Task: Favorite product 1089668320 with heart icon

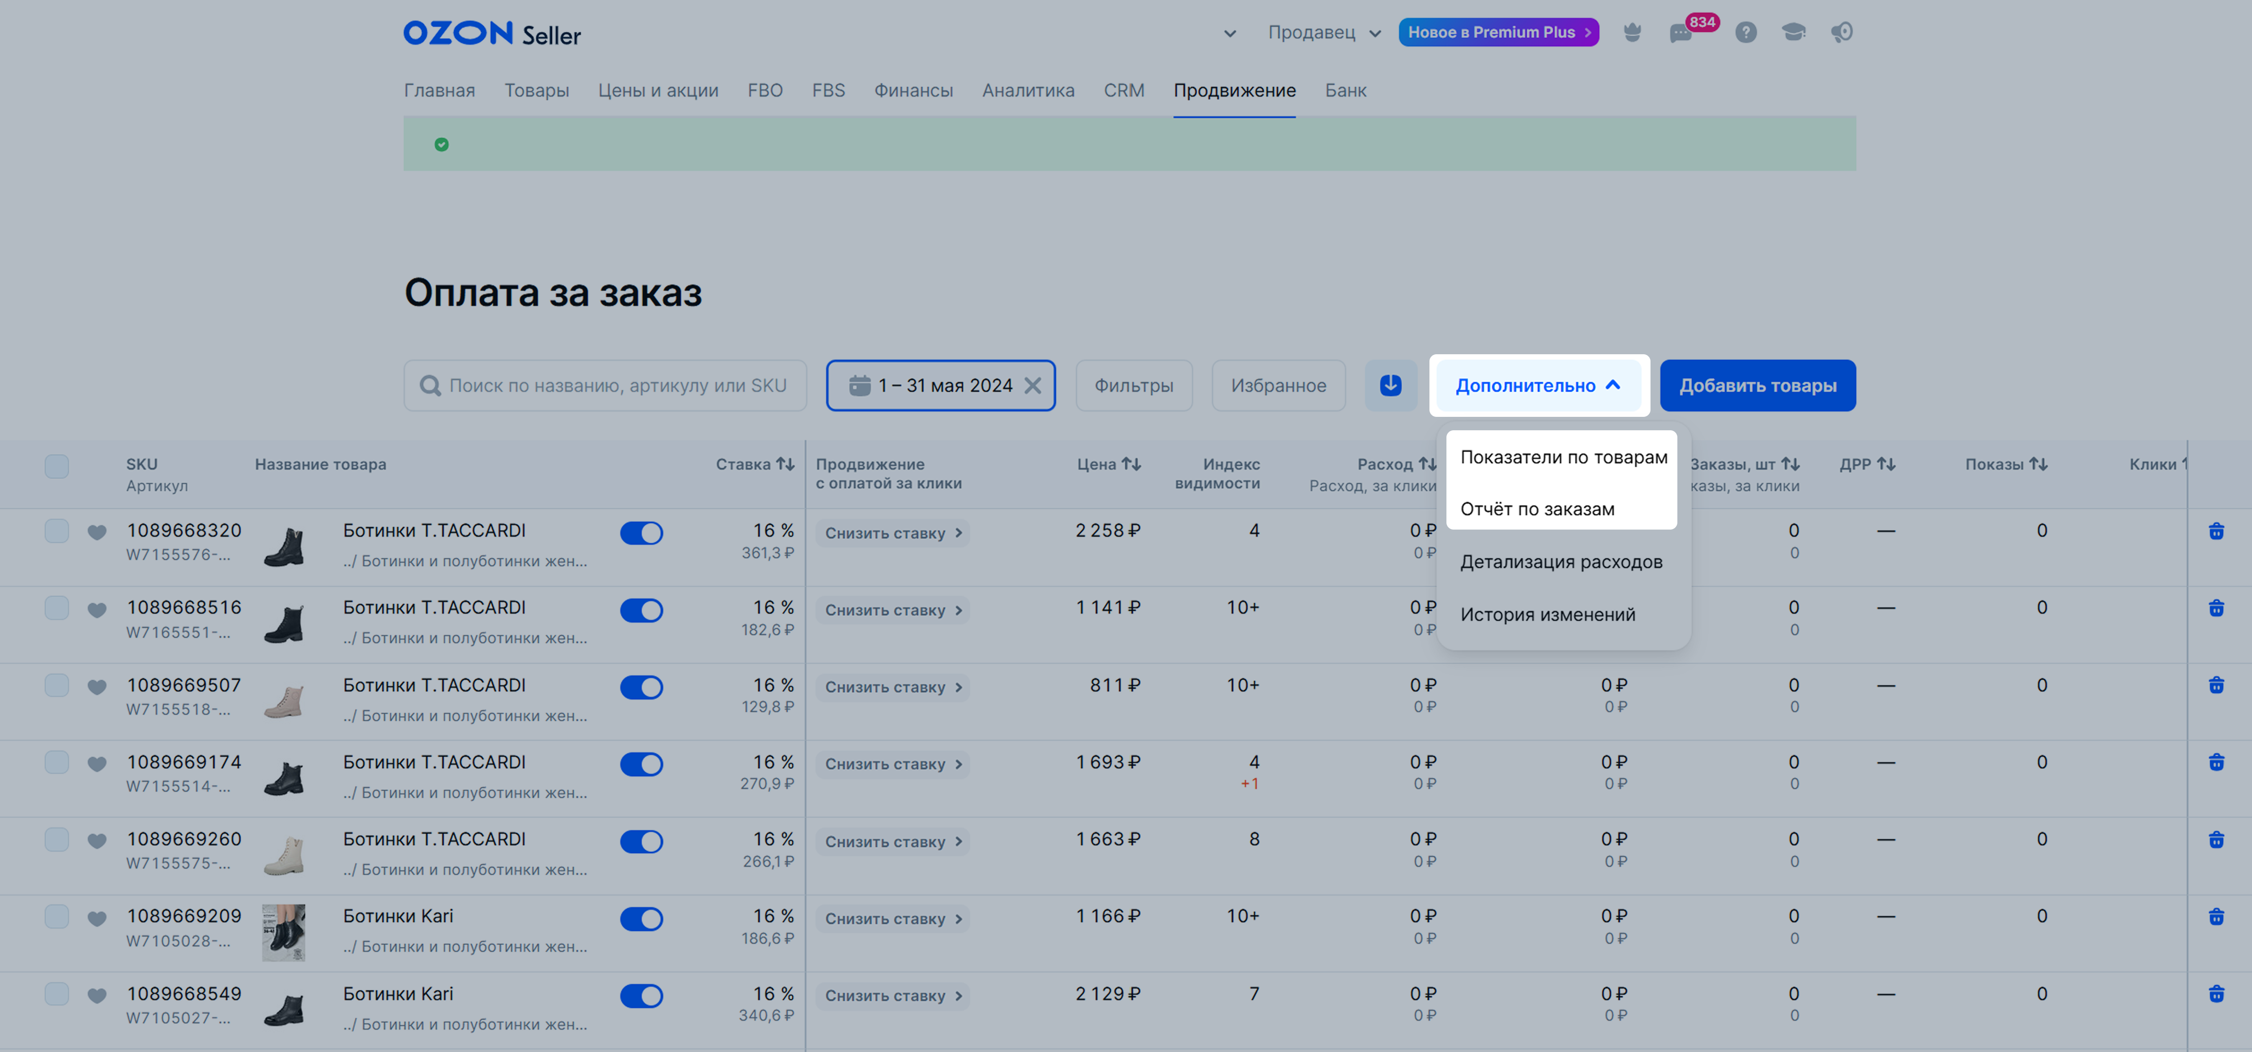Action: [x=97, y=532]
